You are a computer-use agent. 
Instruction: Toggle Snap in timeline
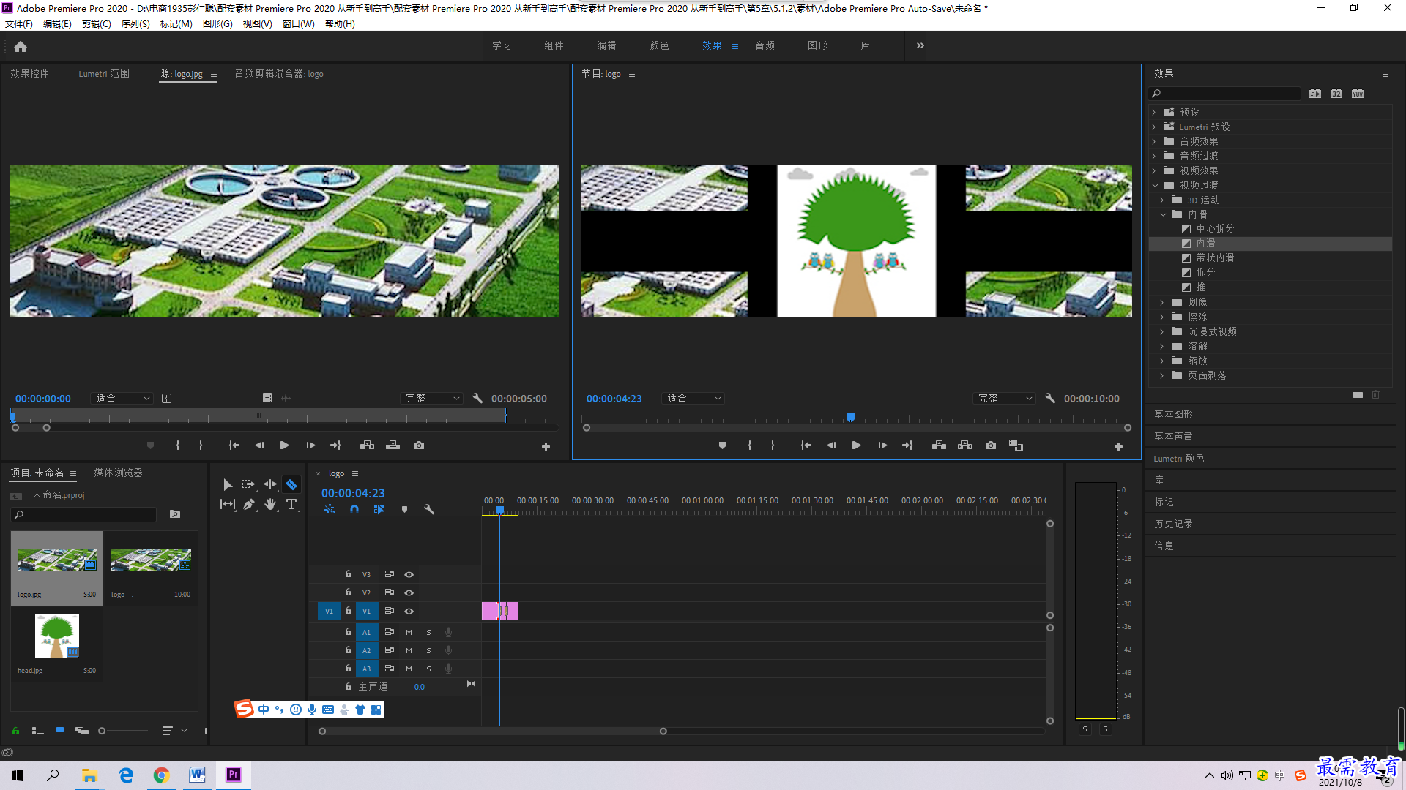click(354, 509)
